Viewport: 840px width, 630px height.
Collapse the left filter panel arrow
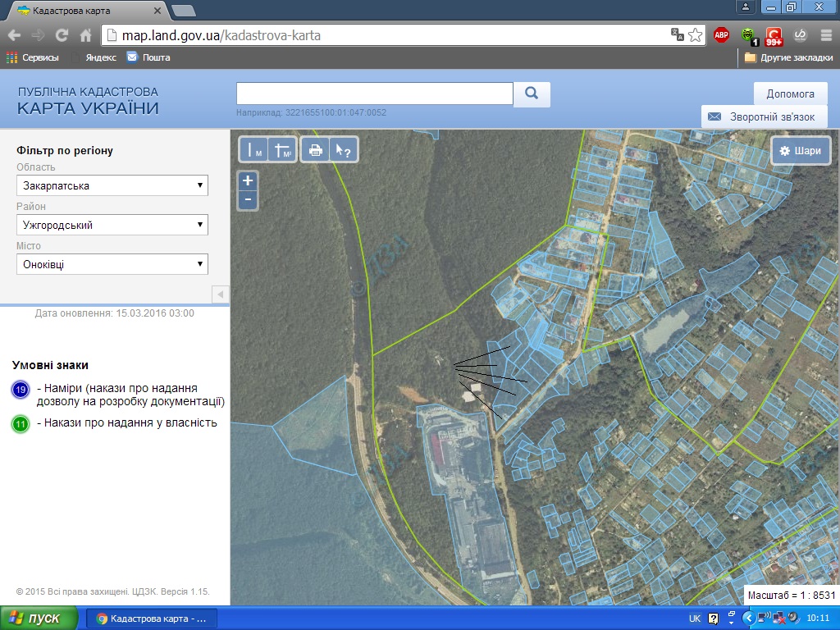click(220, 294)
